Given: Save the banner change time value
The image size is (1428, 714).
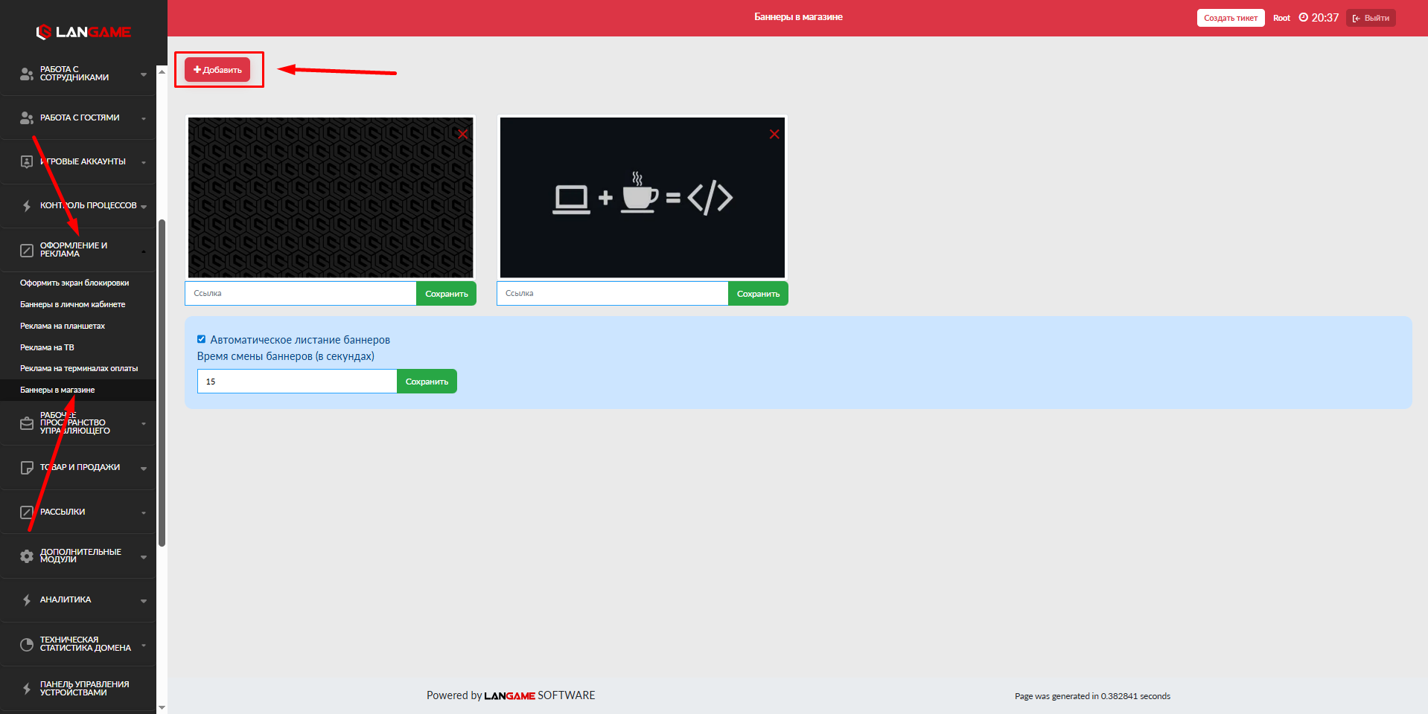Looking at the screenshot, I should (x=427, y=382).
